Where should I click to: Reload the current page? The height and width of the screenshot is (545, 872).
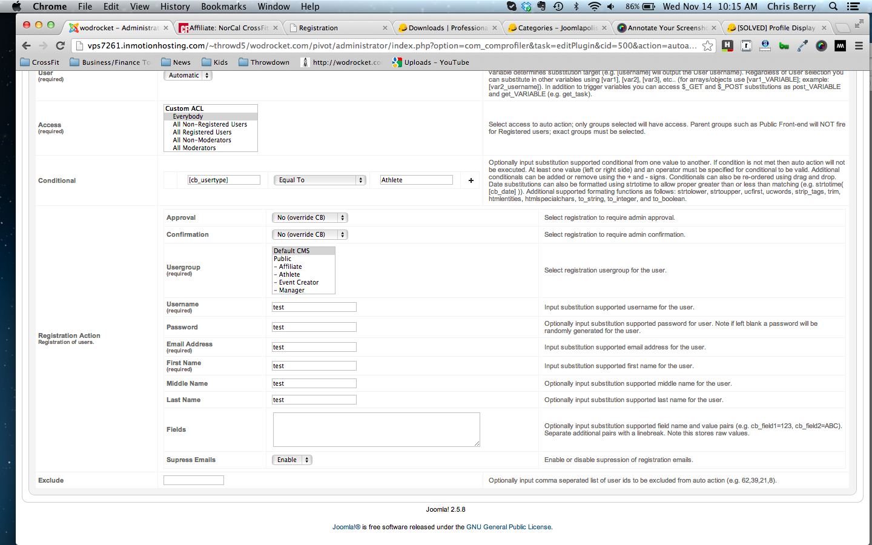(60, 45)
